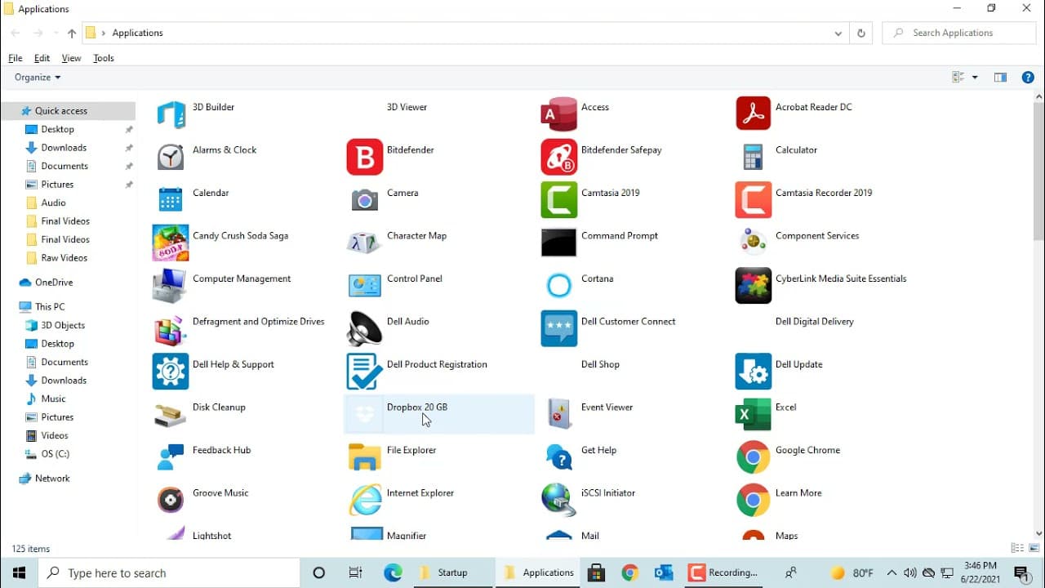This screenshot has height=588, width=1045.
Task: Refresh the Applications folder view
Action: (x=860, y=33)
